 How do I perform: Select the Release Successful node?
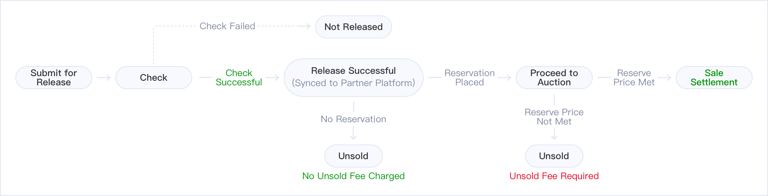click(354, 78)
